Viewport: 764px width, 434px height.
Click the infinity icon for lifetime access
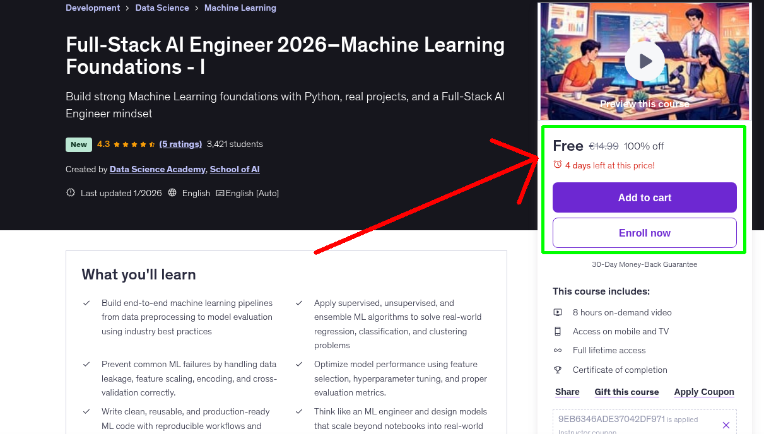tap(558, 350)
